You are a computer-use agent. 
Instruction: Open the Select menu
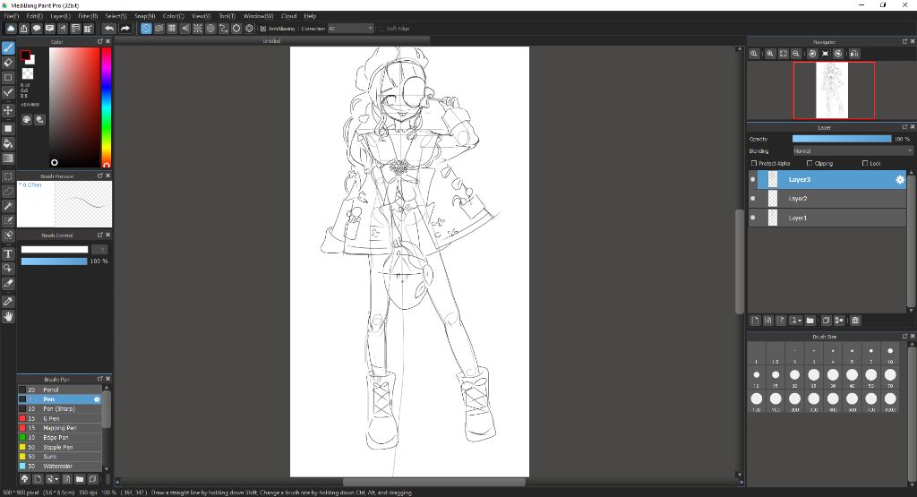point(116,16)
